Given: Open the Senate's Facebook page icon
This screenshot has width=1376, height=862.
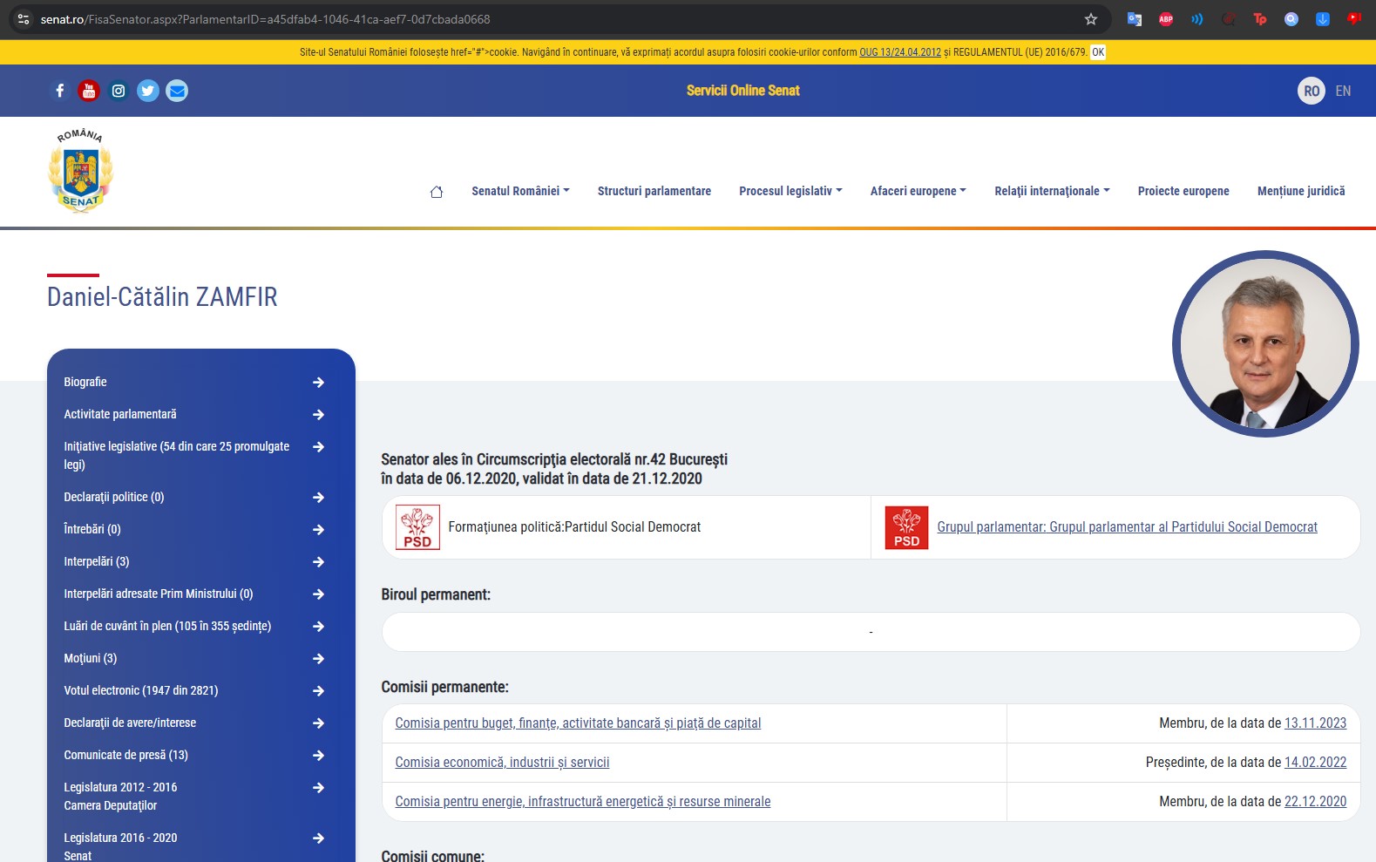Looking at the screenshot, I should click(x=59, y=91).
